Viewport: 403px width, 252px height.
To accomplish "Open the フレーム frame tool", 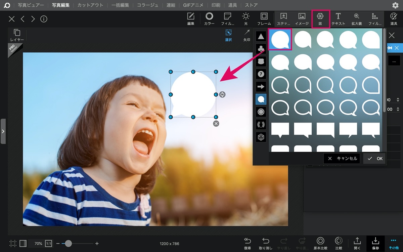I will point(264,19).
